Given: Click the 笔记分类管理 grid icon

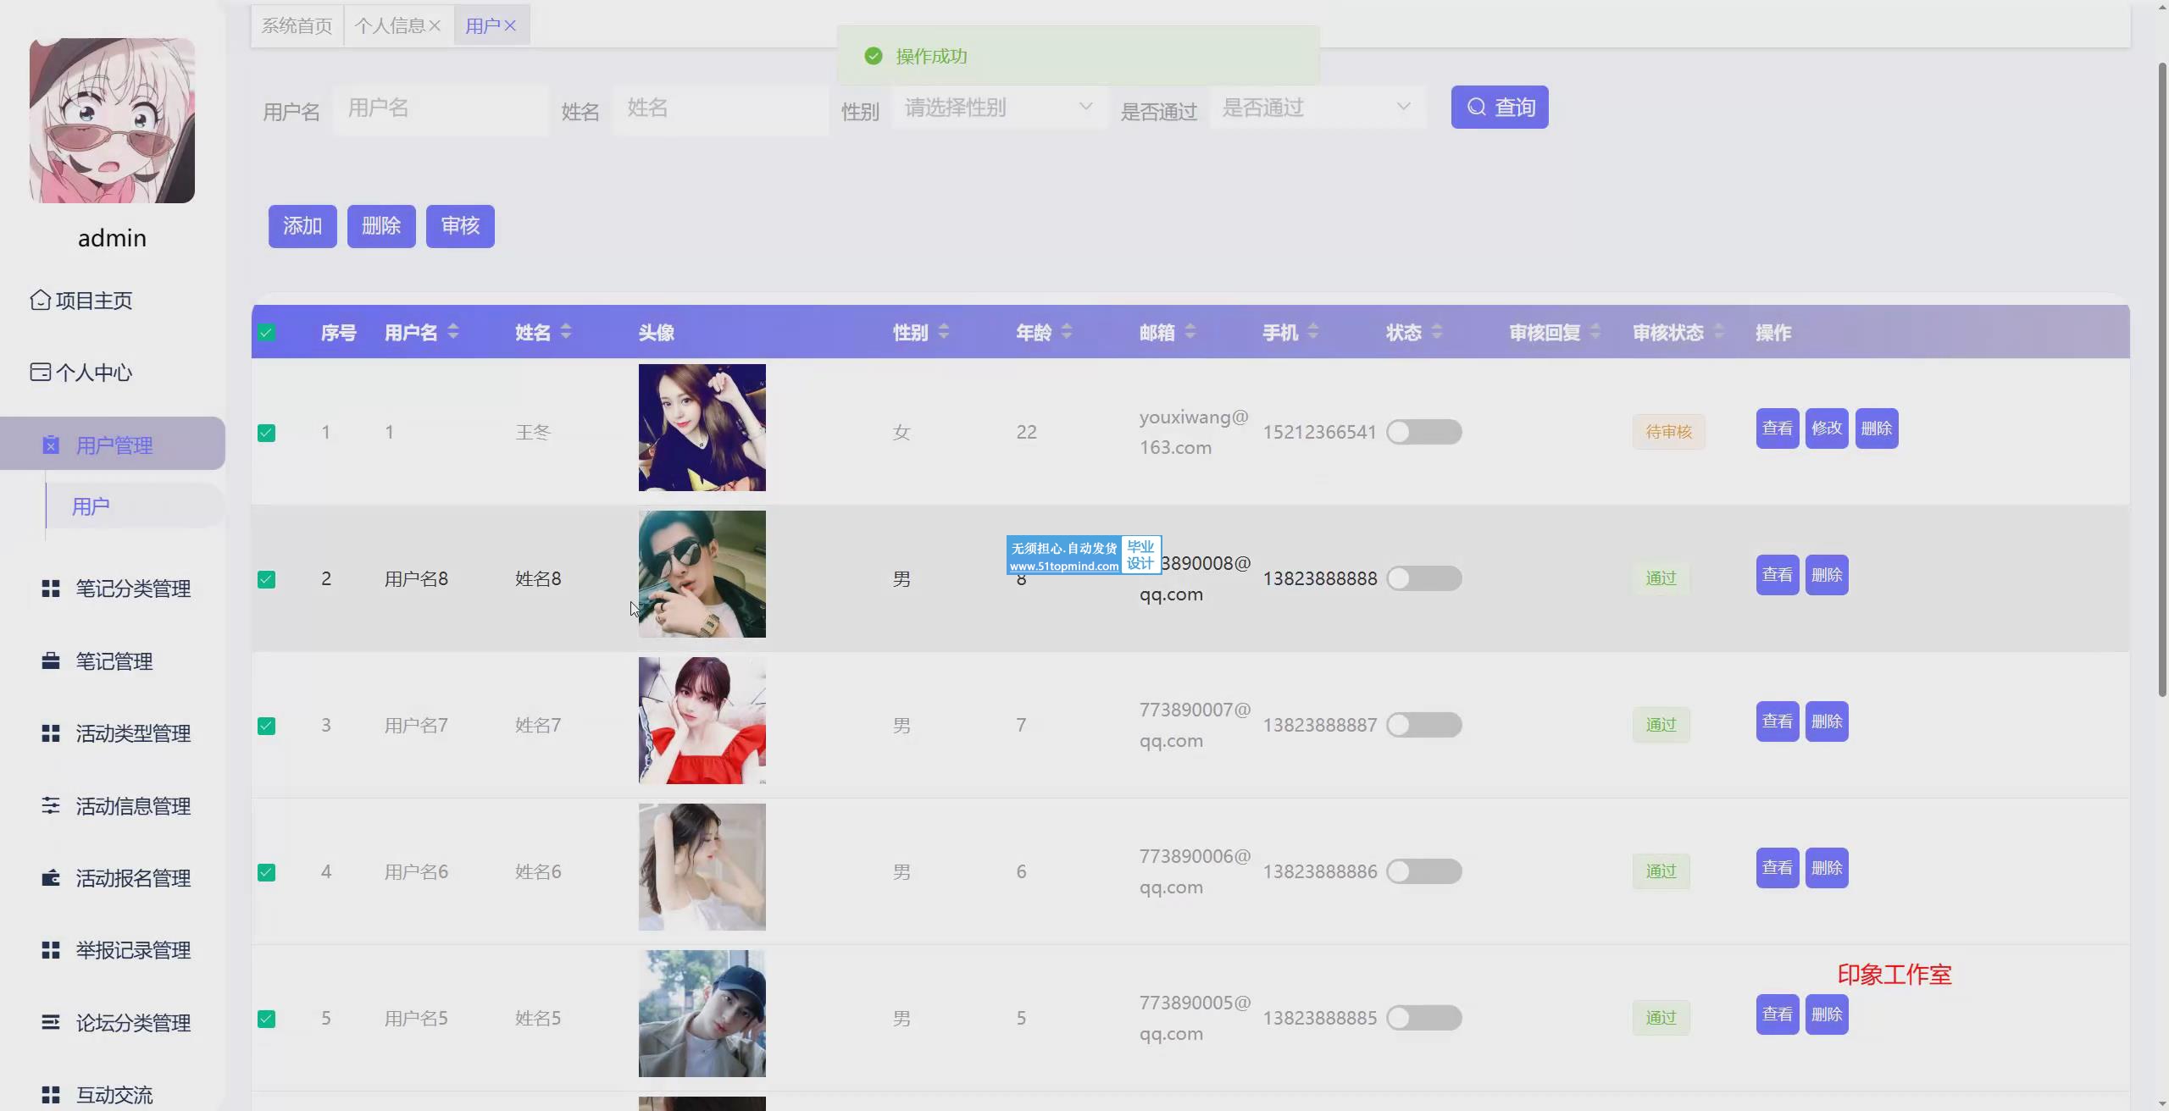Looking at the screenshot, I should (x=51, y=589).
